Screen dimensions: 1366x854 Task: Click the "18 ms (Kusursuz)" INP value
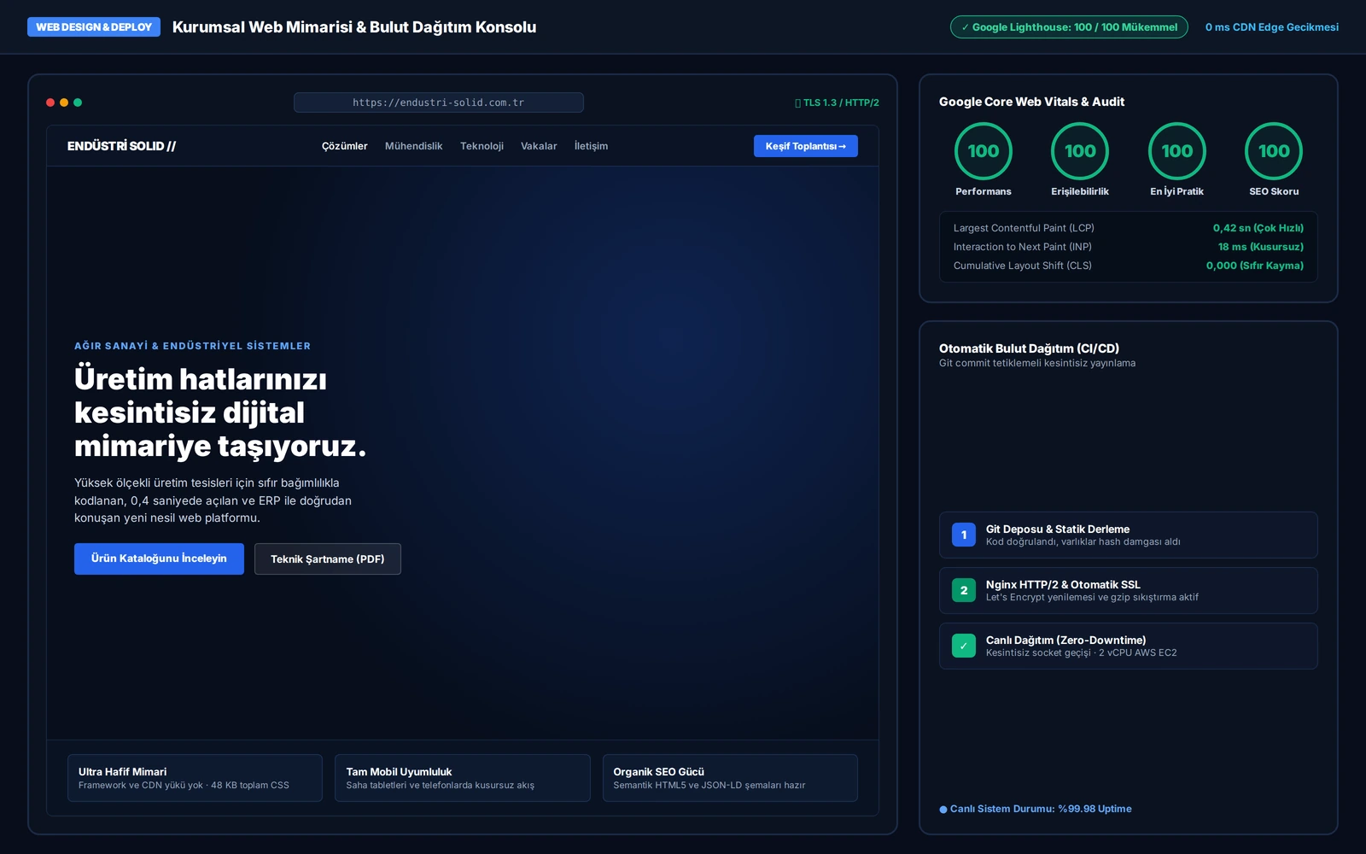click(x=1261, y=247)
